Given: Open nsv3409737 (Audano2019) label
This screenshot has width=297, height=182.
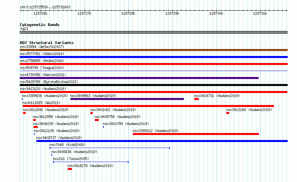Looking at the screenshot, I should 59,138.
